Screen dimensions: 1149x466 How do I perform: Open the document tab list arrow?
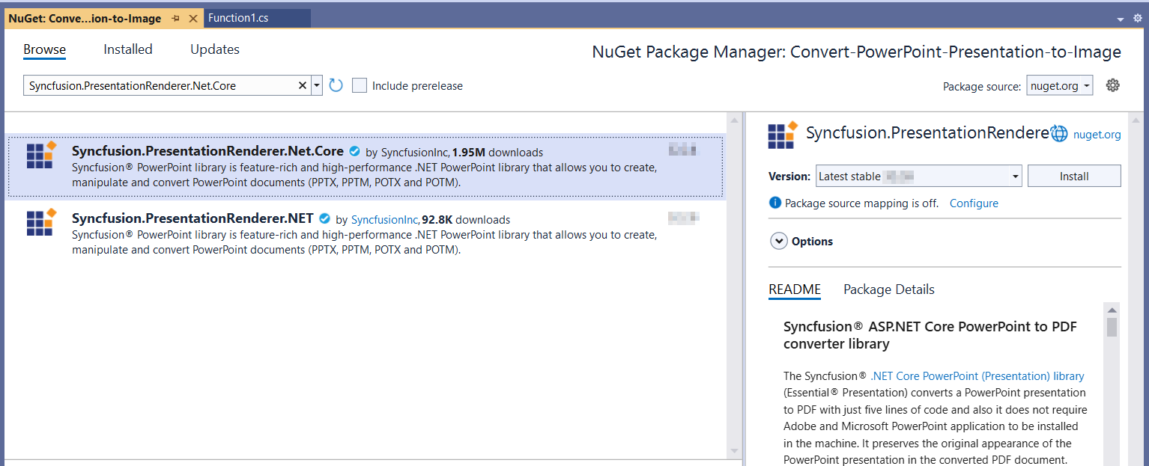tap(1121, 19)
